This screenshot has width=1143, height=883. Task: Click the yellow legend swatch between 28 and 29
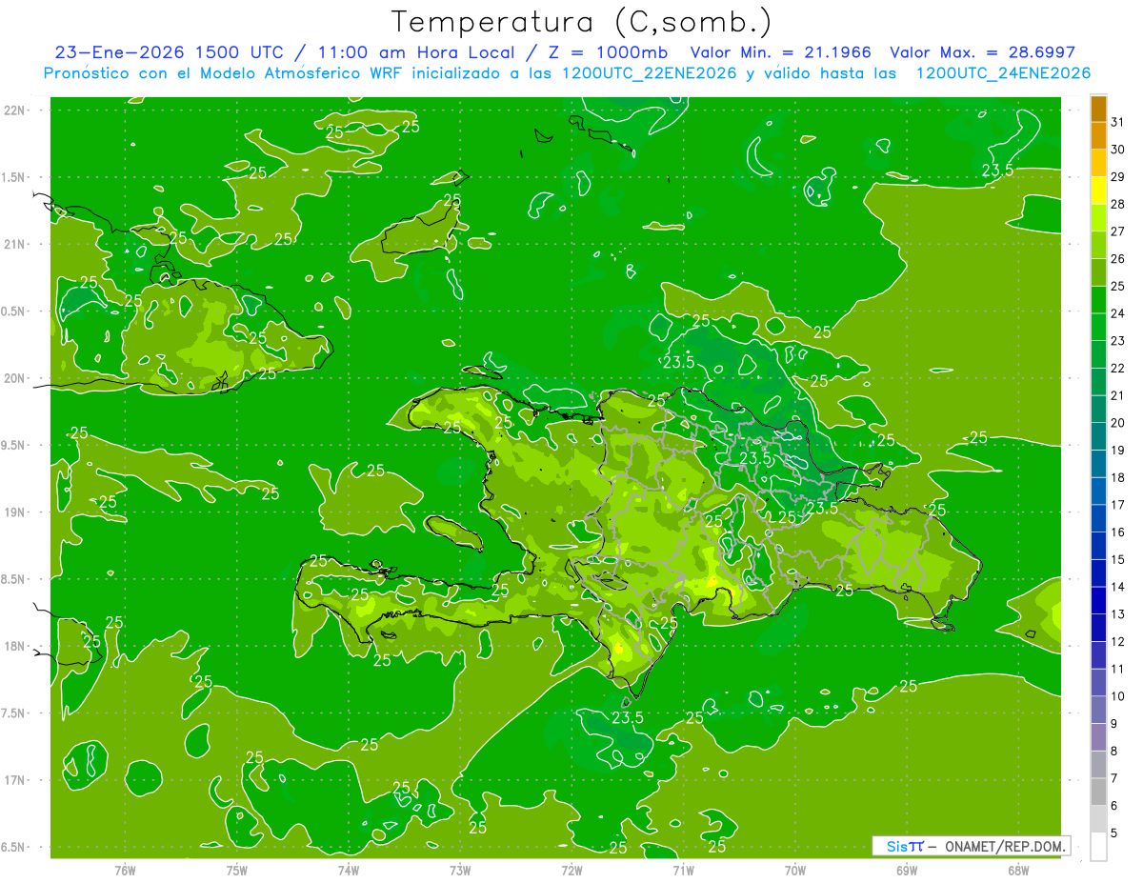(x=1098, y=191)
